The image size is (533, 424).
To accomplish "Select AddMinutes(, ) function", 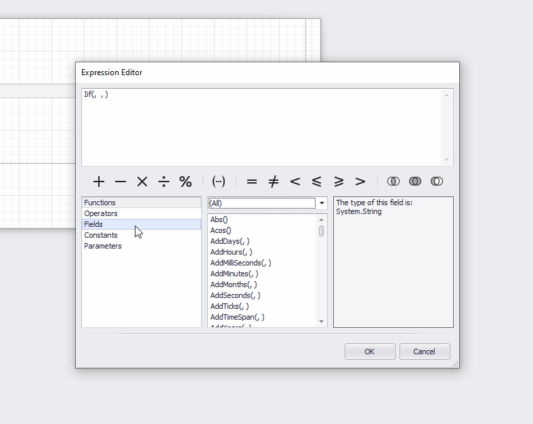I will pos(261,274).
